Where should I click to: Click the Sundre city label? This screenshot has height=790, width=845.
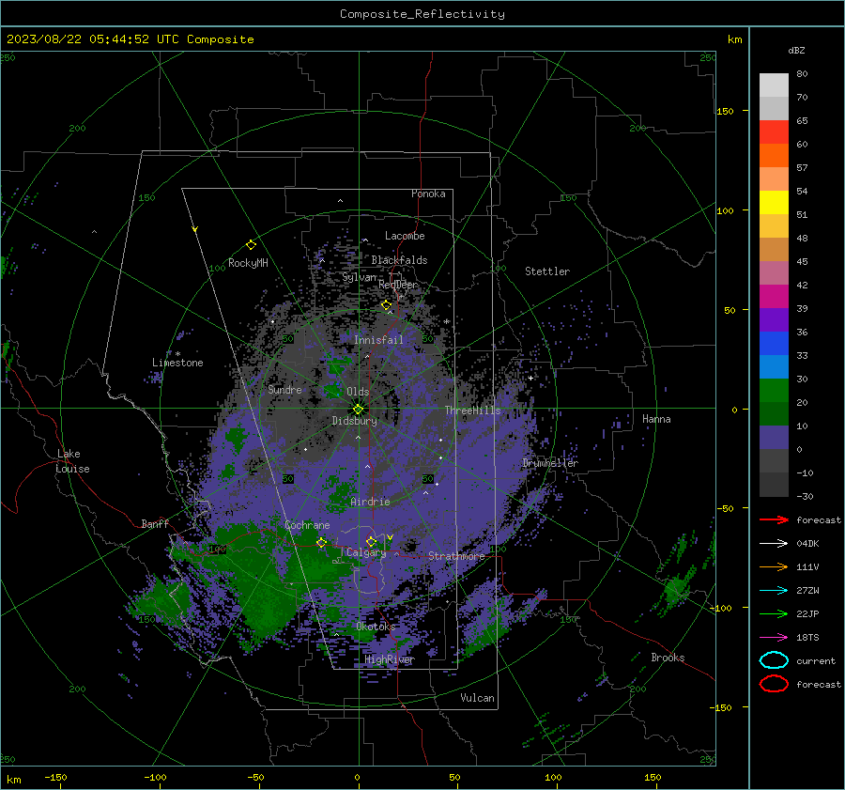(284, 389)
